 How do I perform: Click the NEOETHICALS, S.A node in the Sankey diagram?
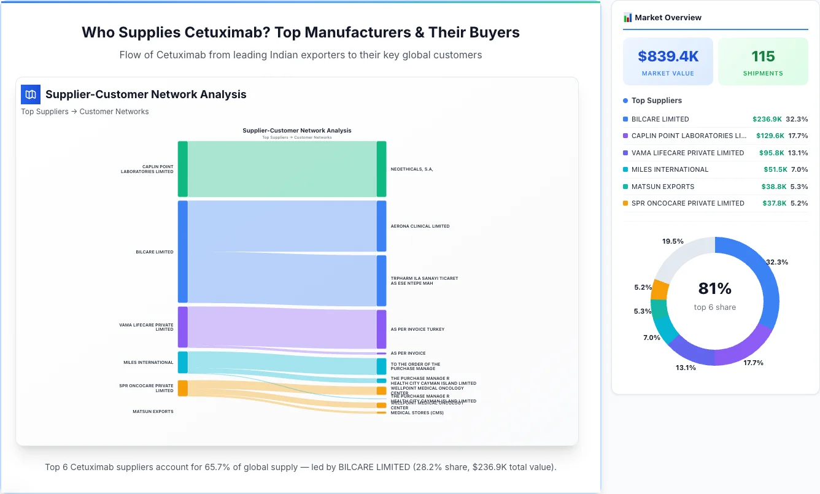click(382, 169)
